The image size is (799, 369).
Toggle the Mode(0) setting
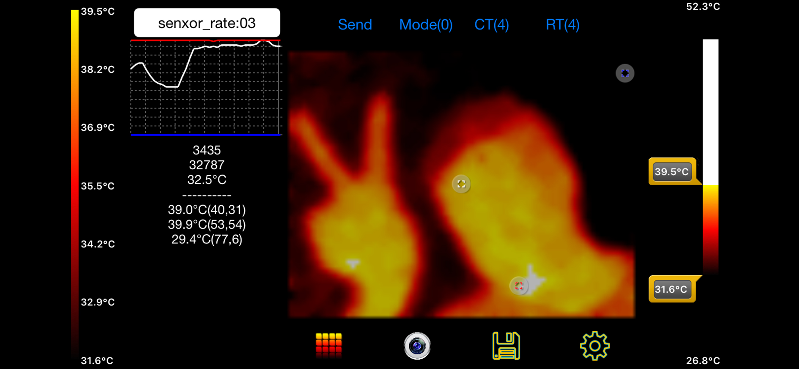coord(426,24)
